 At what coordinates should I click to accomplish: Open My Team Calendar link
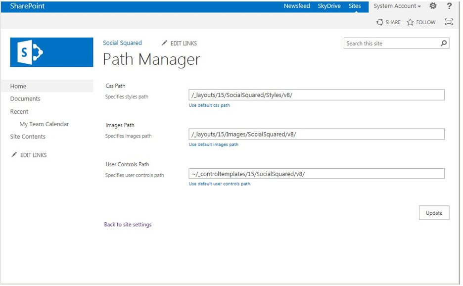click(45, 124)
